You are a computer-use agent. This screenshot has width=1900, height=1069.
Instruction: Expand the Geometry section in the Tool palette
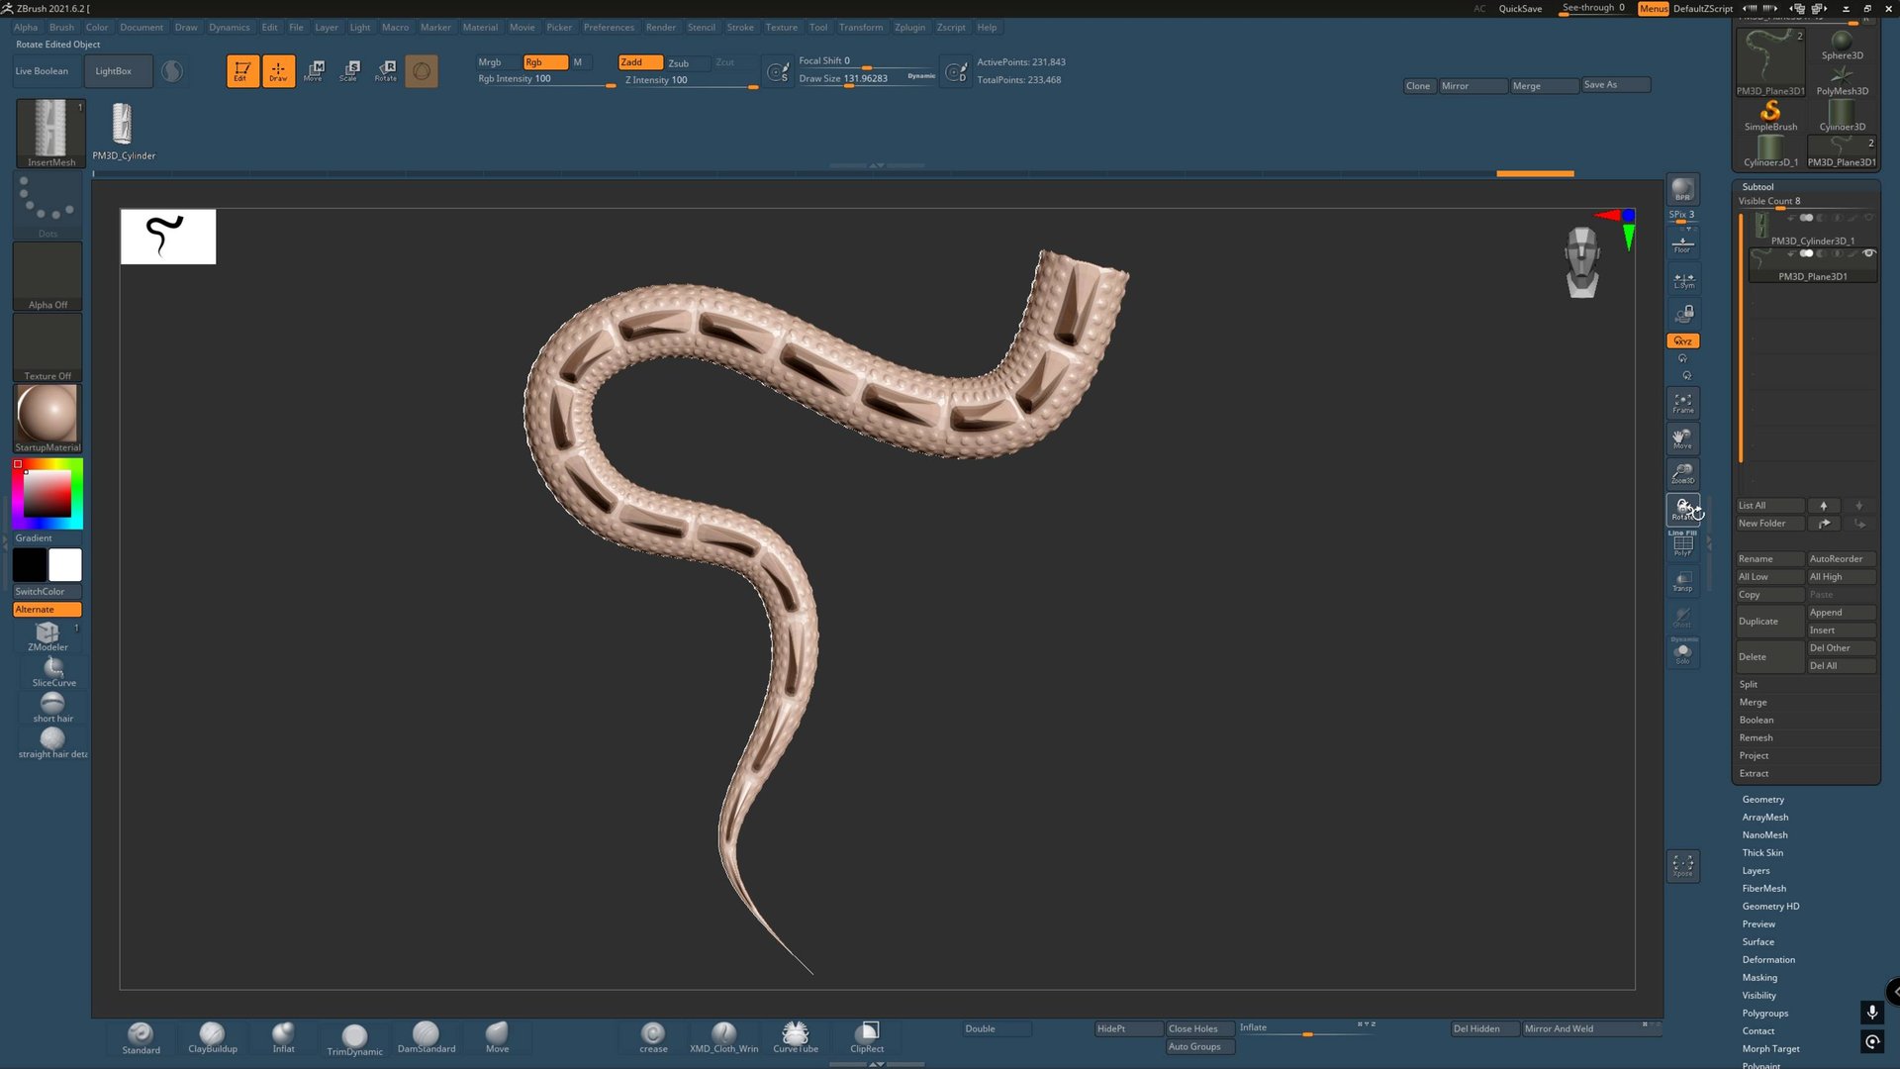(x=1762, y=799)
